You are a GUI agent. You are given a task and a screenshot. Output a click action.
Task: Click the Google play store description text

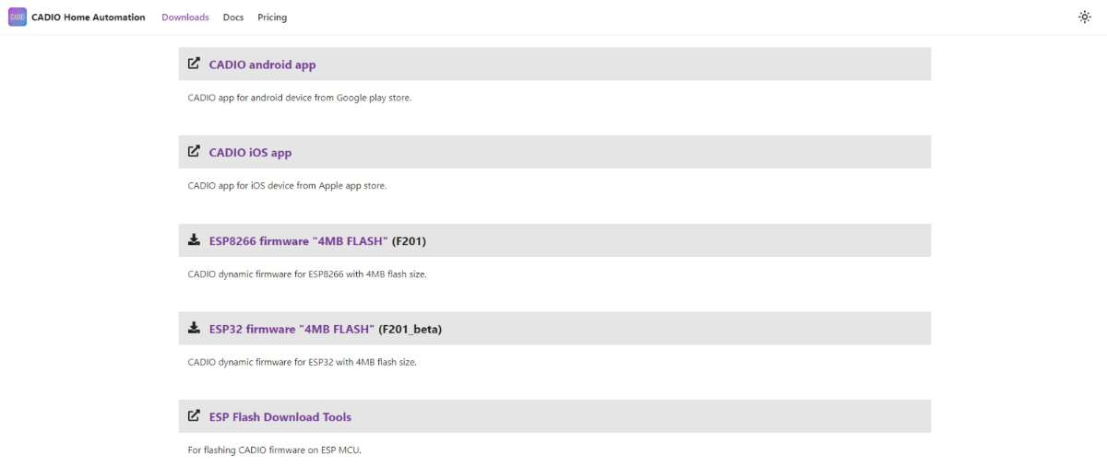(x=299, y=98)
